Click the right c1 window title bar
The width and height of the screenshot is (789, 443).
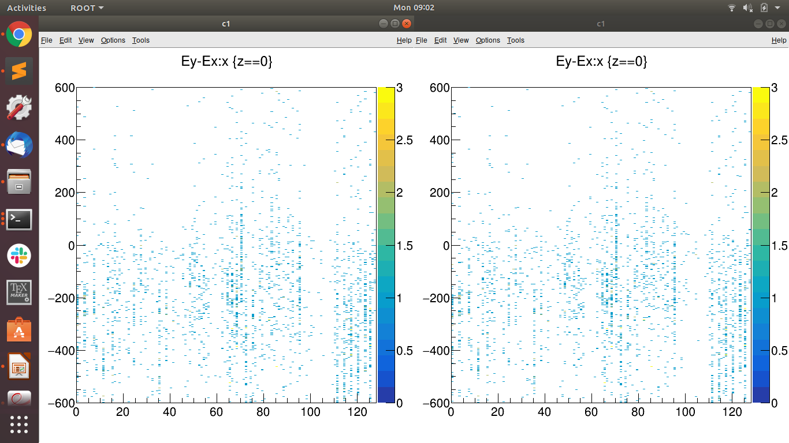click(601, 24)
